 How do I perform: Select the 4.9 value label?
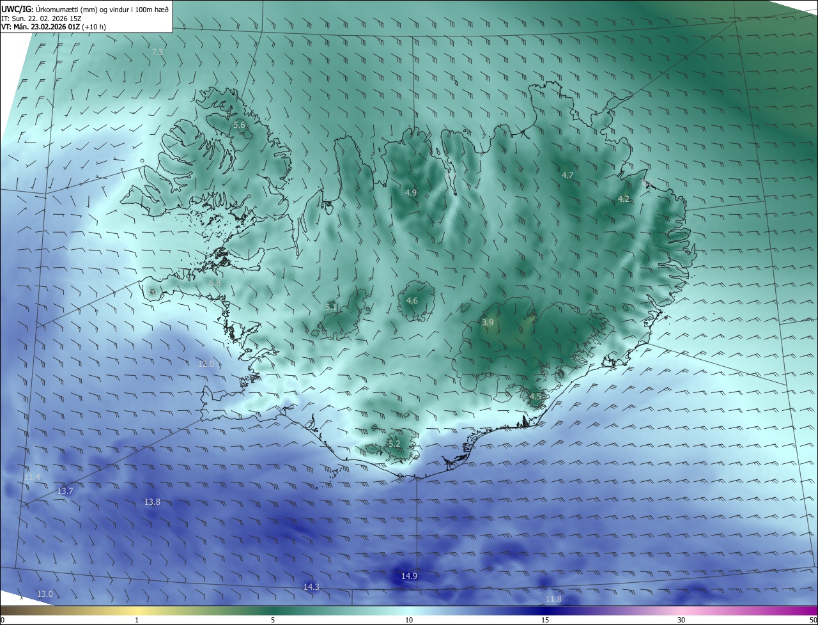pos(411,192)
